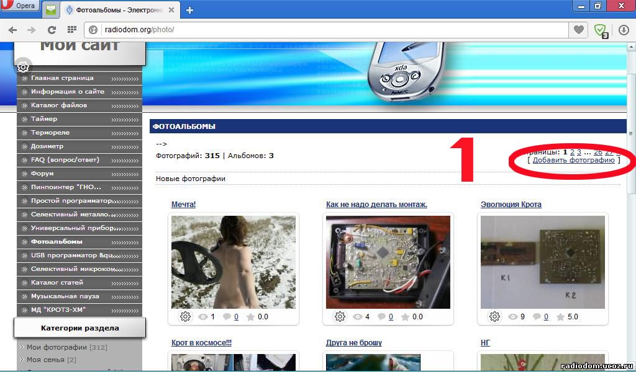Screen dimensions: 636x372
Task: Click the comment bubble under Эволюция Крота
Action: 537,317
